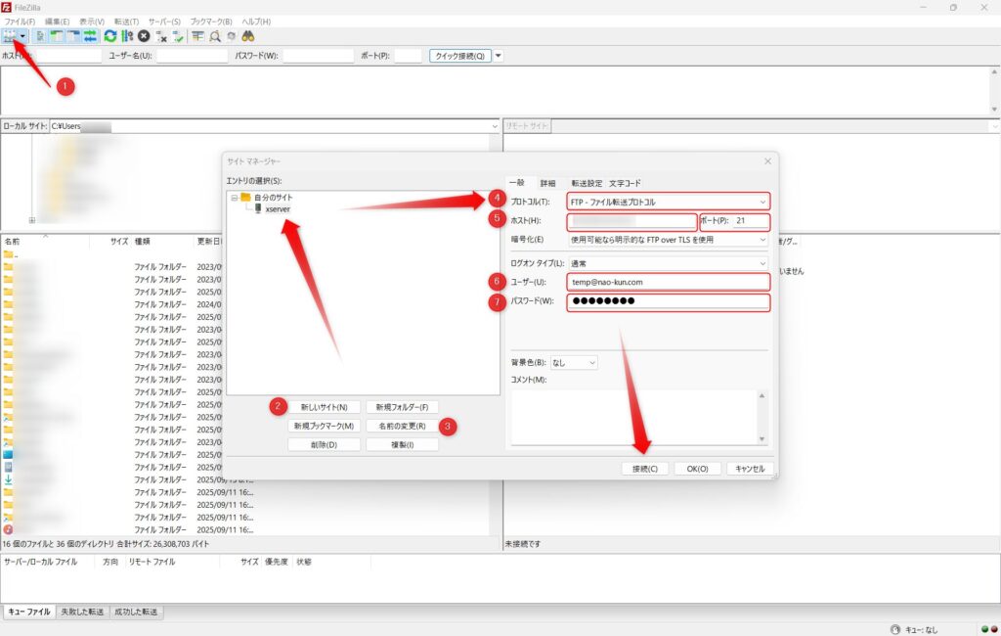Toggle synchronized browsing toolbar icon
Image resolution: width=1001 pixels, height=636 pixels.
click(231, 36)
